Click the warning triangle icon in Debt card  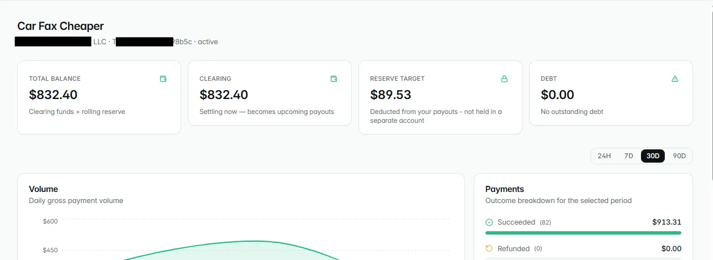675,79
